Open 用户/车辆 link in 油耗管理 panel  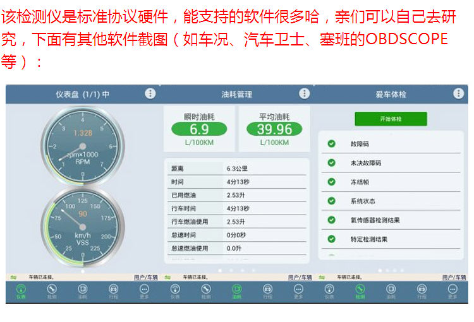[300, 277]
